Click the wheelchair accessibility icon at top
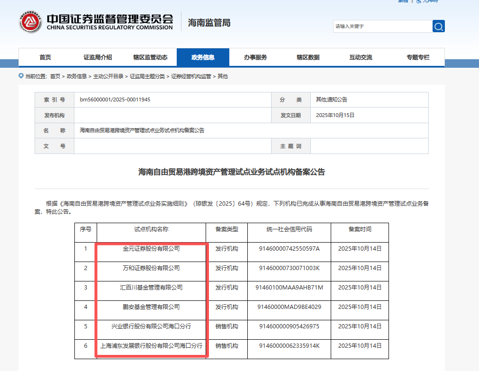 point(418,1)
